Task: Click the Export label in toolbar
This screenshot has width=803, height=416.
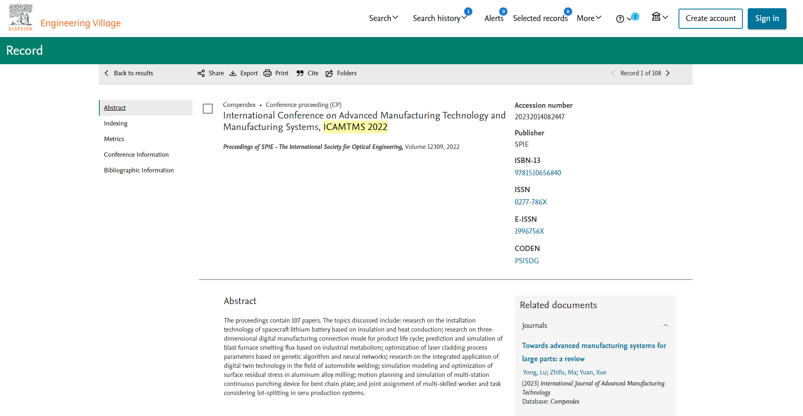Action: pos(249,73)
